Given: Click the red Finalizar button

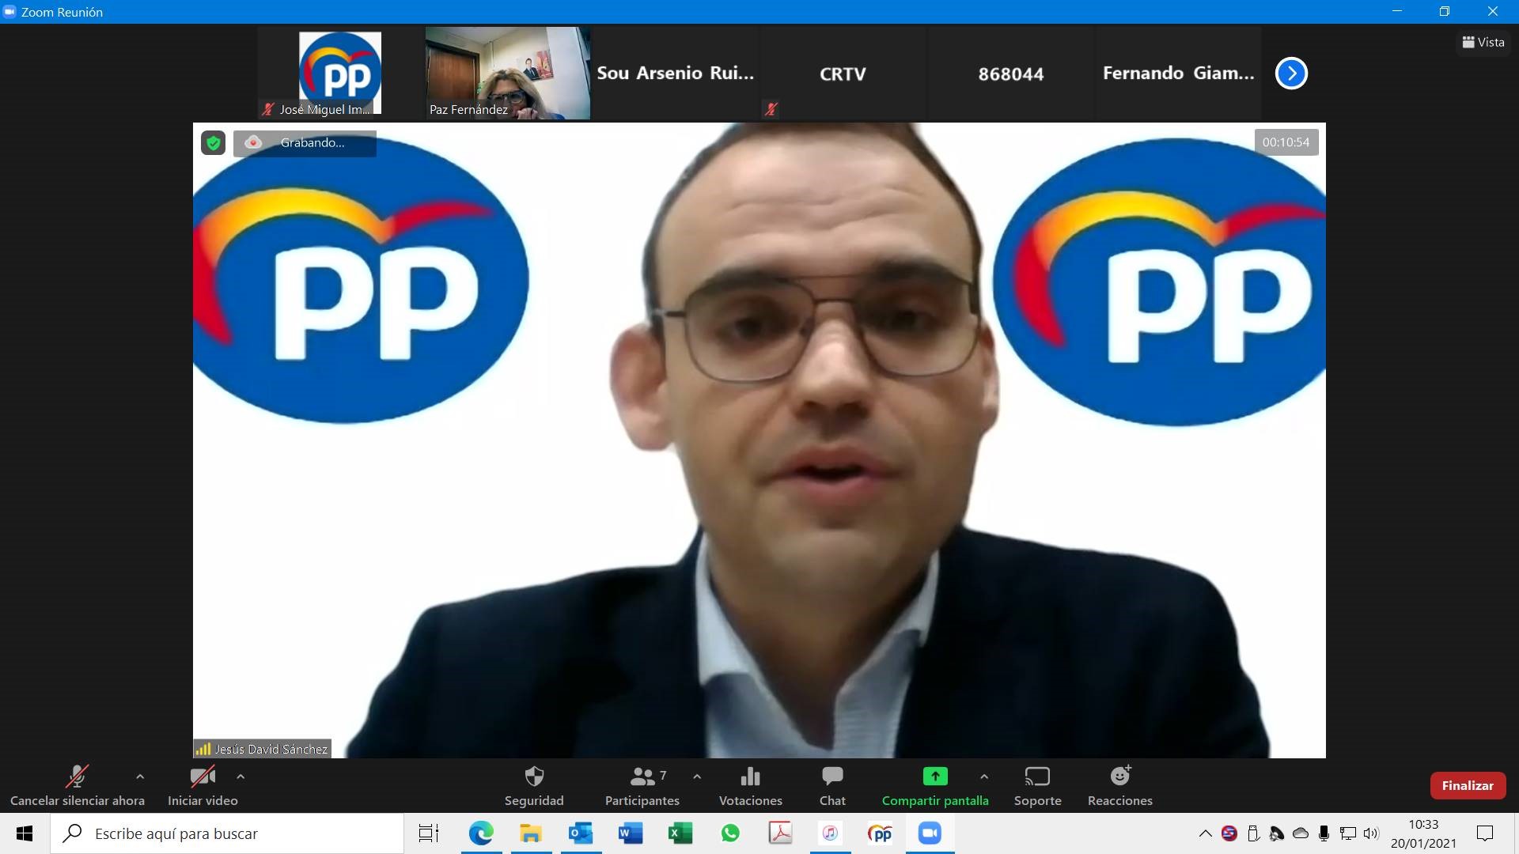Looking at the screenshot, I should [1468, 785].
